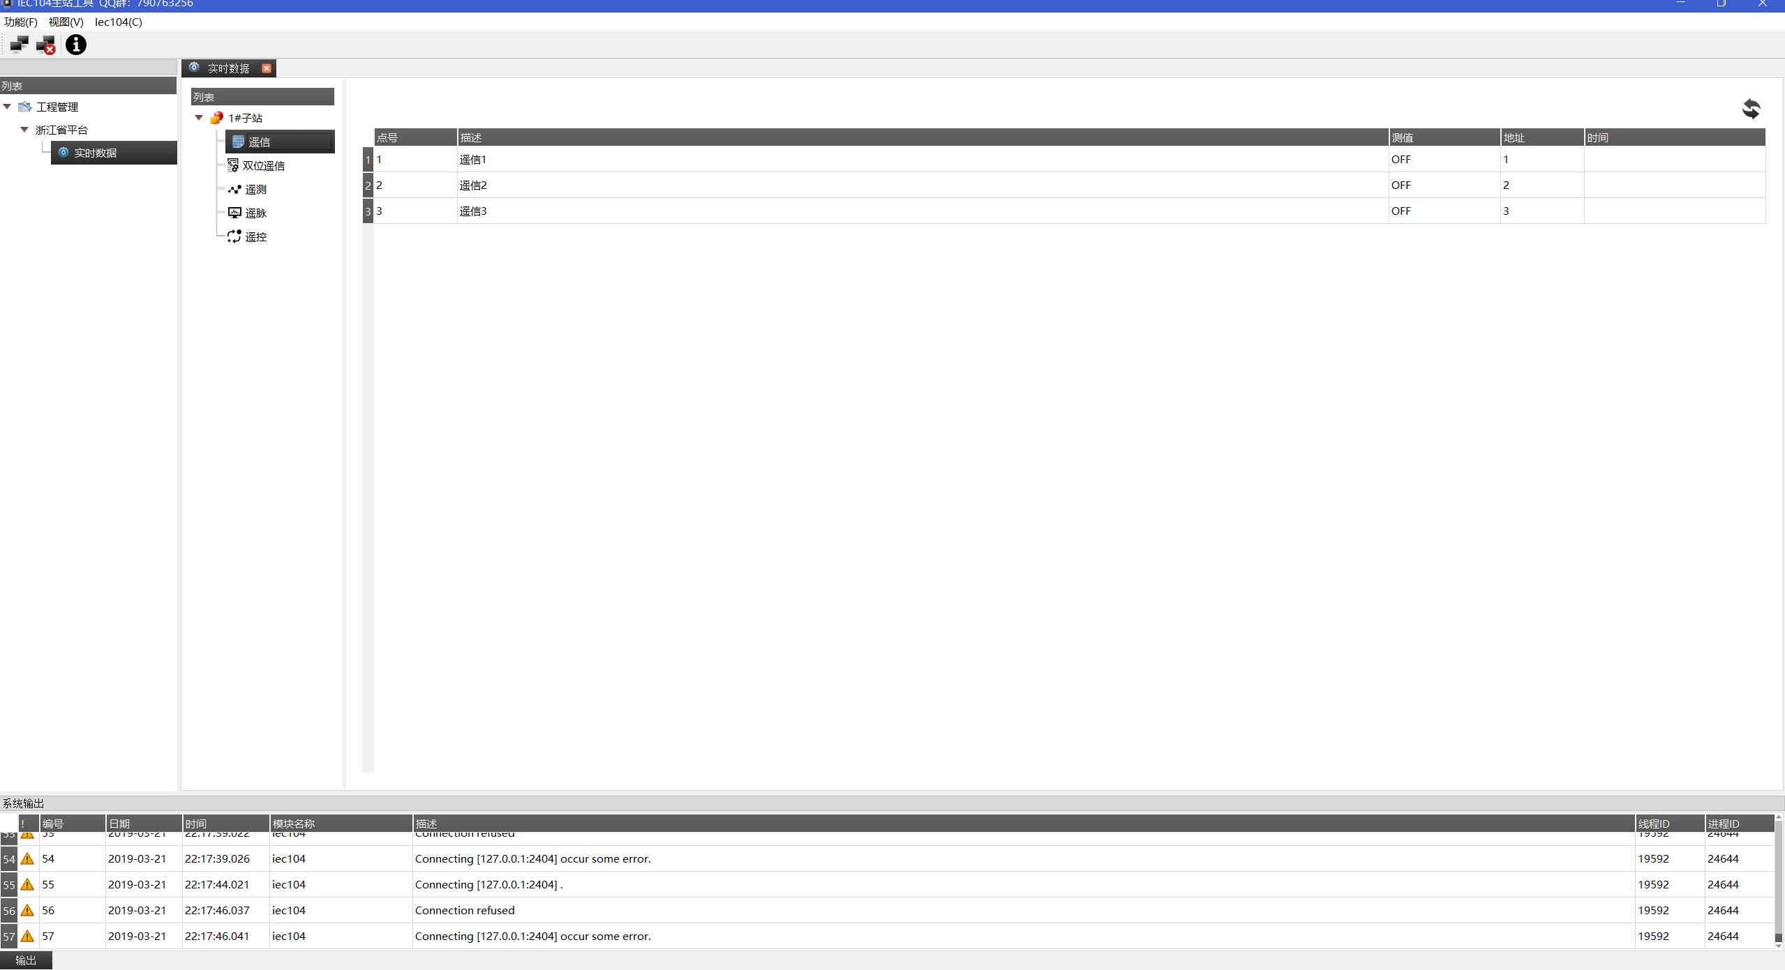
Task: Click the refresh arrows icon above table
Action: coord(1750,109)
